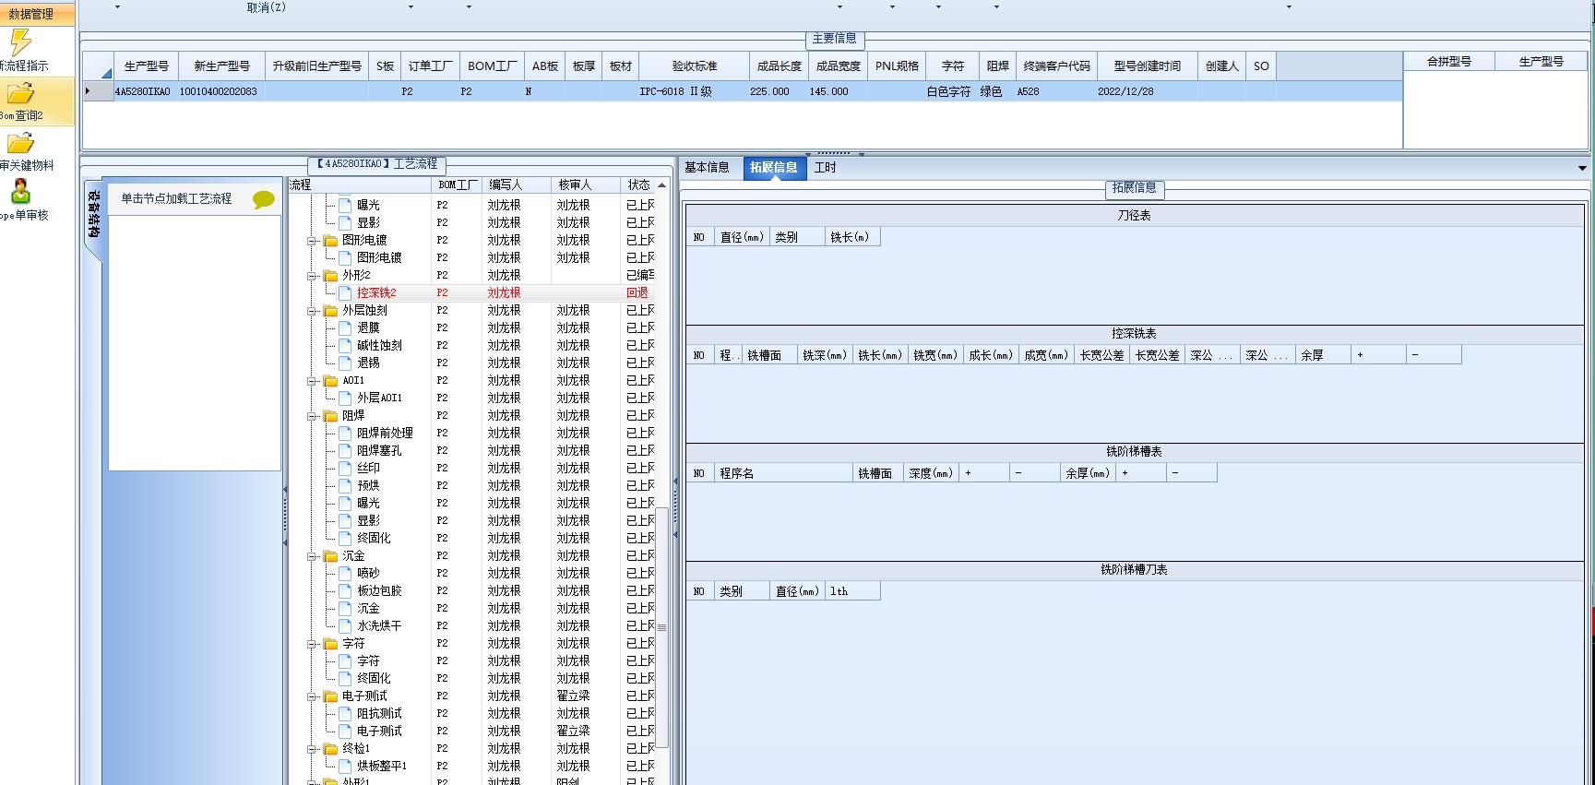1595x785 pixels.
Task: Collapse the 沉金 folder node
Action: pos(312,556)
